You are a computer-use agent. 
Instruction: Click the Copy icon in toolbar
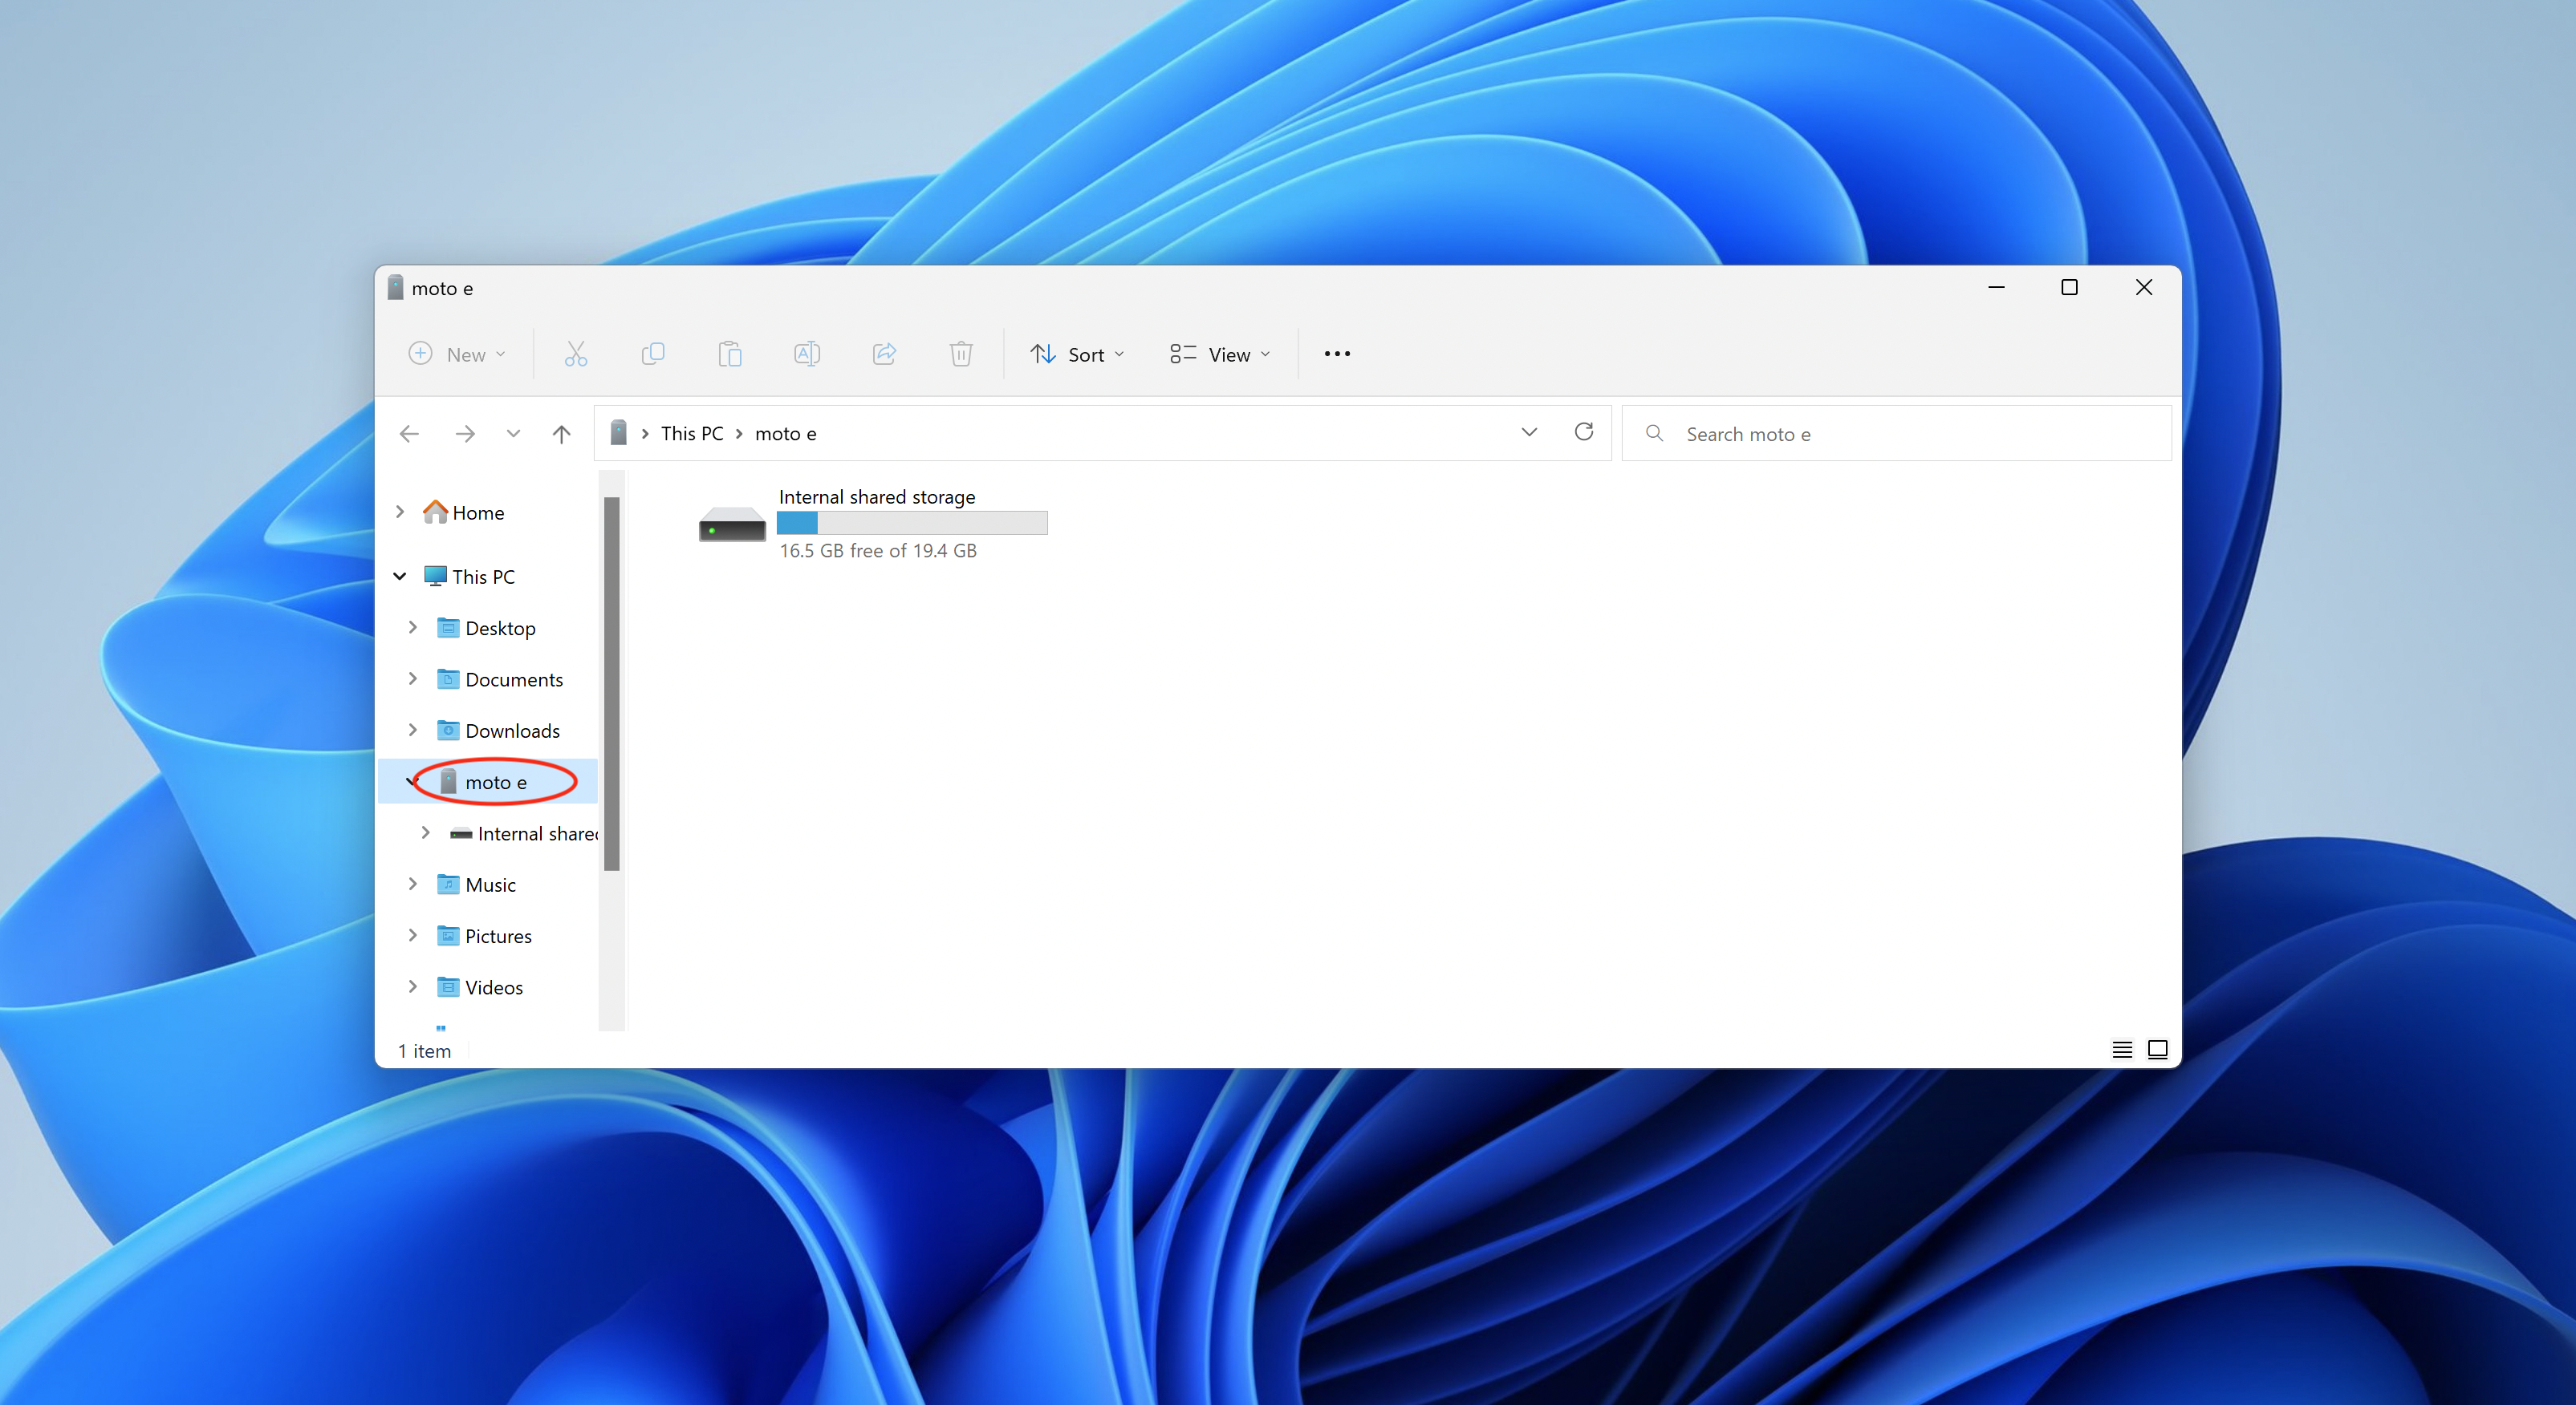click(x=652, y=354)
